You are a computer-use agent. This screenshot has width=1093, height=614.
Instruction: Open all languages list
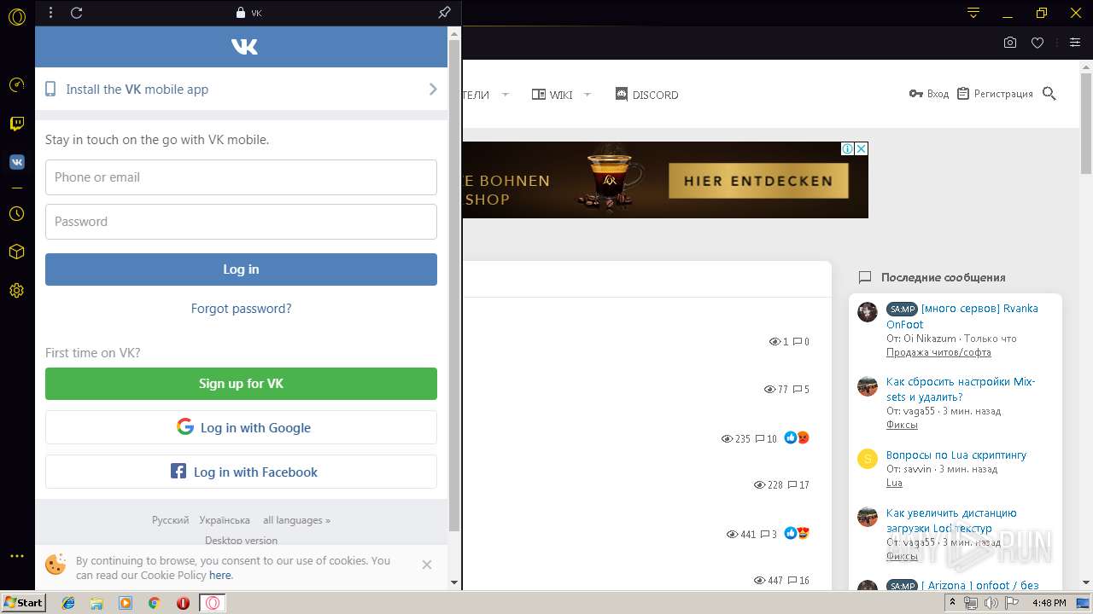click(x=296, y=520)
